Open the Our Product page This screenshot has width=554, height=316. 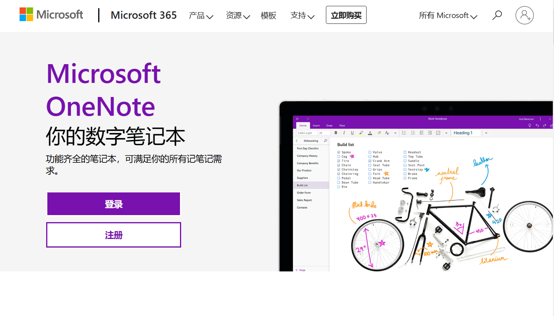coord(304,171)
